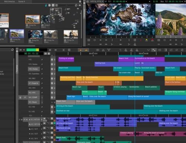Step the source monitor one frame forward
The width and height of the screenshot is (186, 143).
point(106,40)
